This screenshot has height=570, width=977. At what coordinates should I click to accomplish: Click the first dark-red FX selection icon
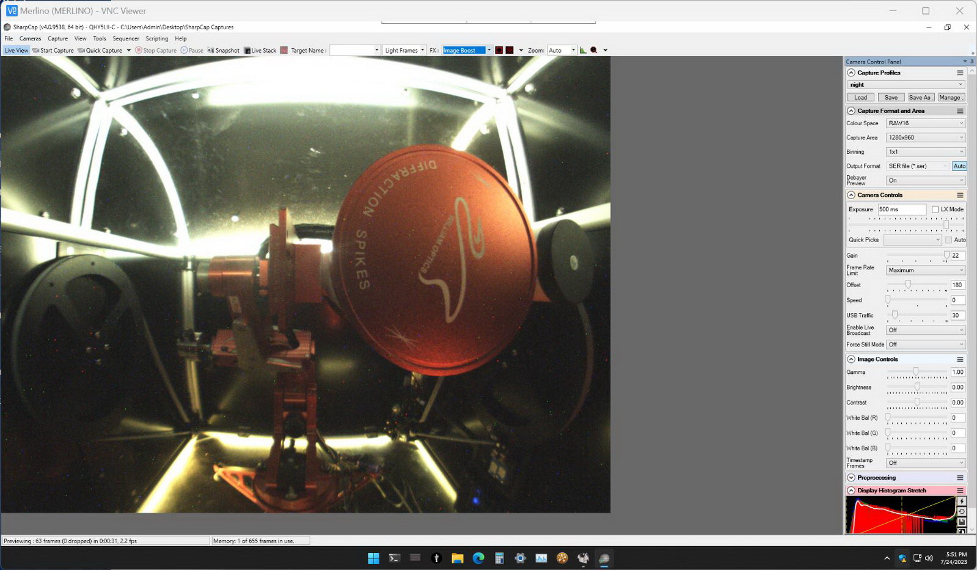[x=499, y=50]
